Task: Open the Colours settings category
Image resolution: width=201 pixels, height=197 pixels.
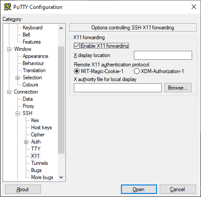Action: [x=30, y=85]
